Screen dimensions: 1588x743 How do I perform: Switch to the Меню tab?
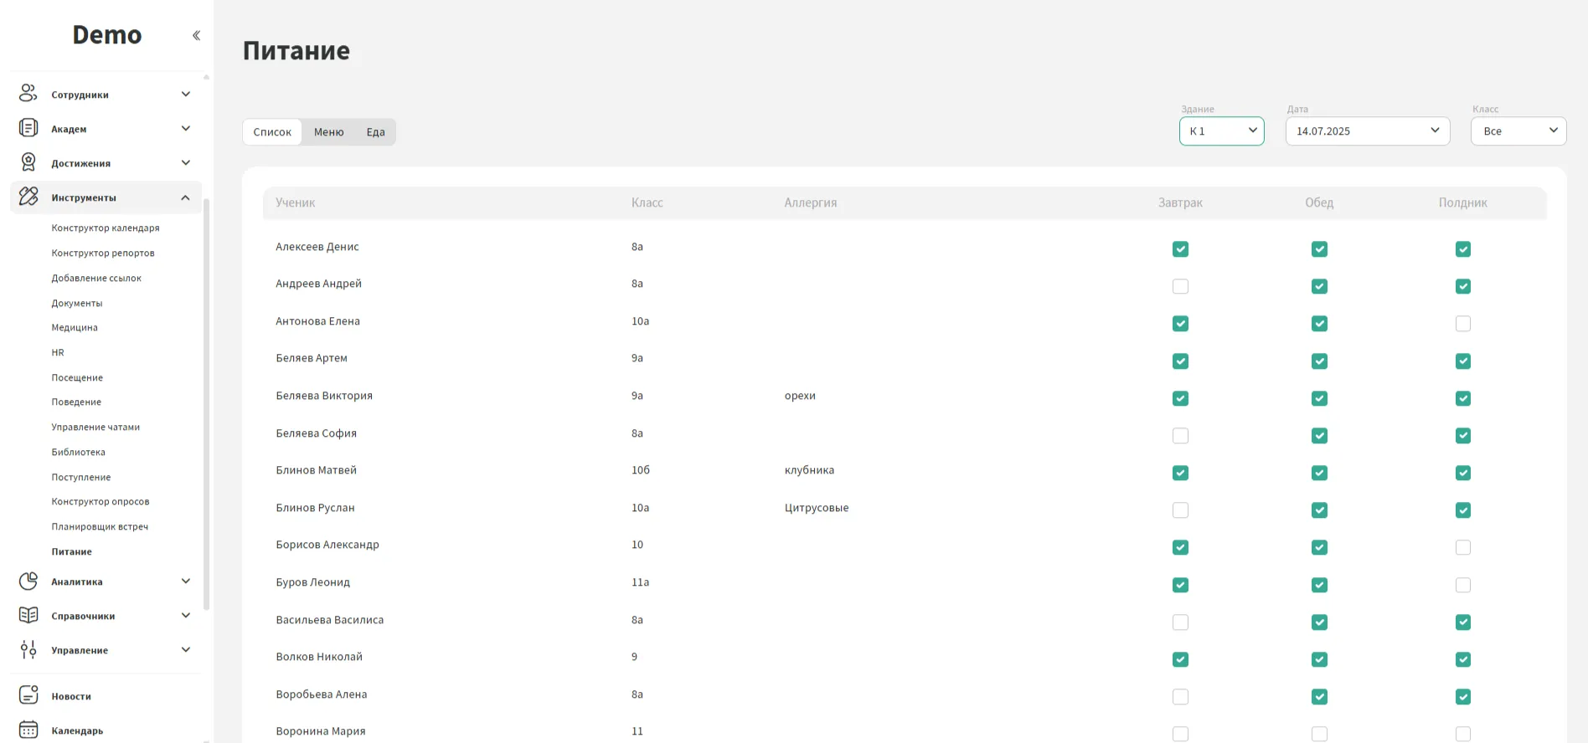coord(328,132)
